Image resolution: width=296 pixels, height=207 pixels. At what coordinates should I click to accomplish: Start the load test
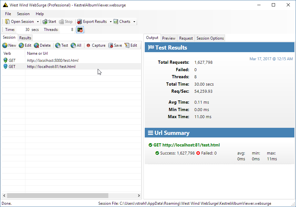coord(49,22)
